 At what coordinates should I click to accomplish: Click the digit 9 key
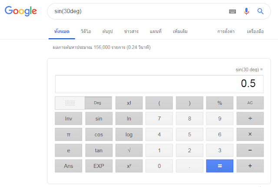pos(220,119)
